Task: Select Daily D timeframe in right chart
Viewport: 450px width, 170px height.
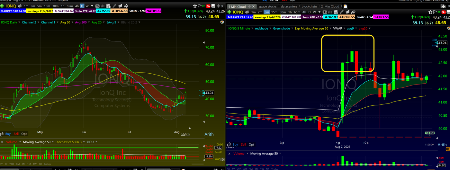Action: pos(309,12)
